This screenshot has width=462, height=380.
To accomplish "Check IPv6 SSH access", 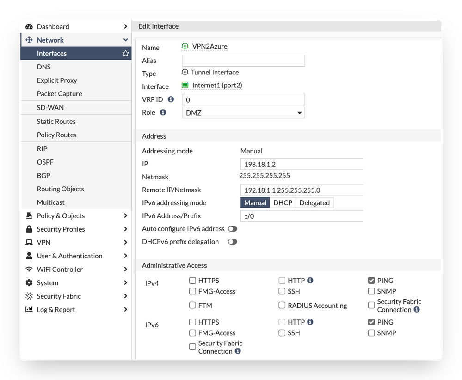I will (x=282, y=333).
